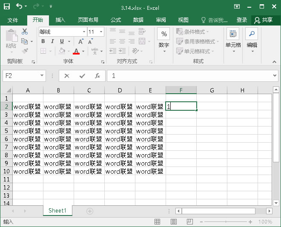Viewport: 281px width, 227px height.
Task: Collapse the ribbon with the chevron
Action: coord(274,62)
